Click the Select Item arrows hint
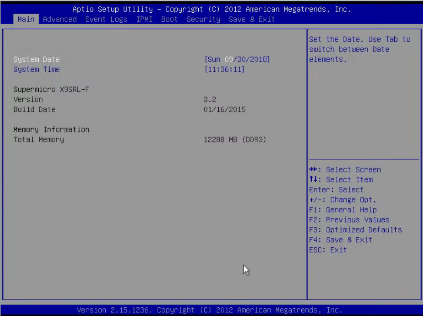423x316 pixels. coord(341,180)
